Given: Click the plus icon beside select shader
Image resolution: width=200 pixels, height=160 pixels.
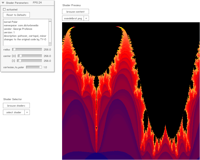Looking at the screenshot, I should click(27, 112).
